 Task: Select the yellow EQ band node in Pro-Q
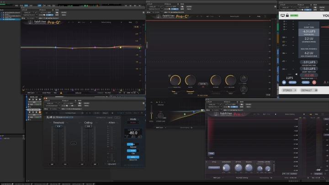(x=121, y=48)
